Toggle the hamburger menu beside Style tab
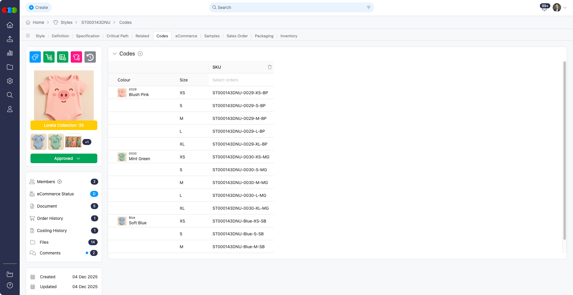 coord(28,36)
